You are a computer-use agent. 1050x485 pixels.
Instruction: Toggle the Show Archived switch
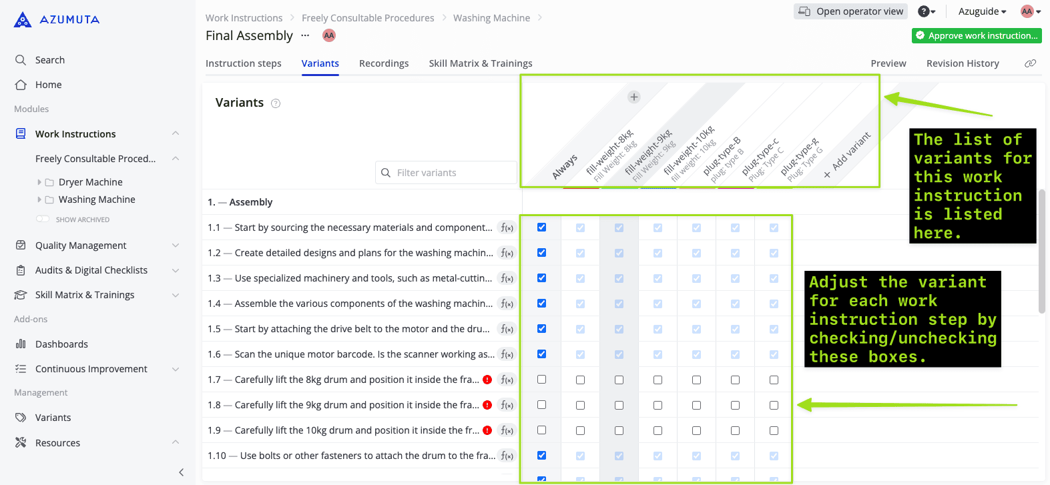[x=43, y=219]
